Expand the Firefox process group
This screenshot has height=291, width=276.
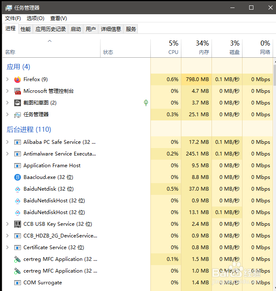pyautogui.click(x=7, y=79)
